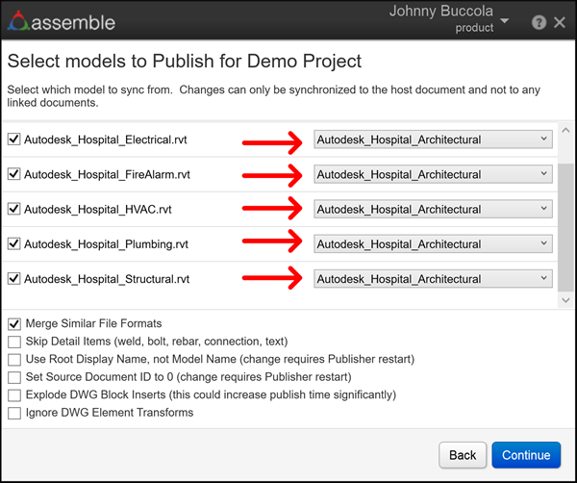The height and width of the screenshot is (483, 577).
Task: Open target model dropdown for FireAlarm.rvt row
Action: 433,174
